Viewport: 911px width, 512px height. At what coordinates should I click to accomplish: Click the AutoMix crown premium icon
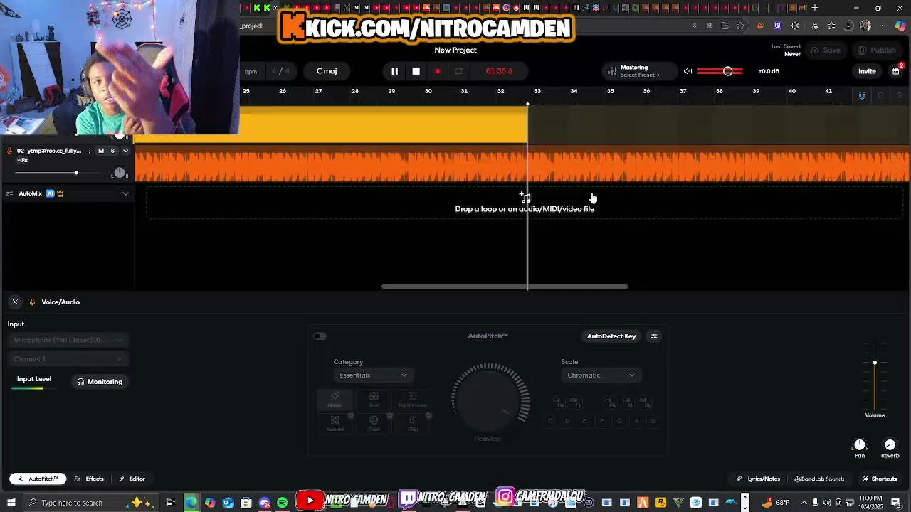[x=60, y=193]
